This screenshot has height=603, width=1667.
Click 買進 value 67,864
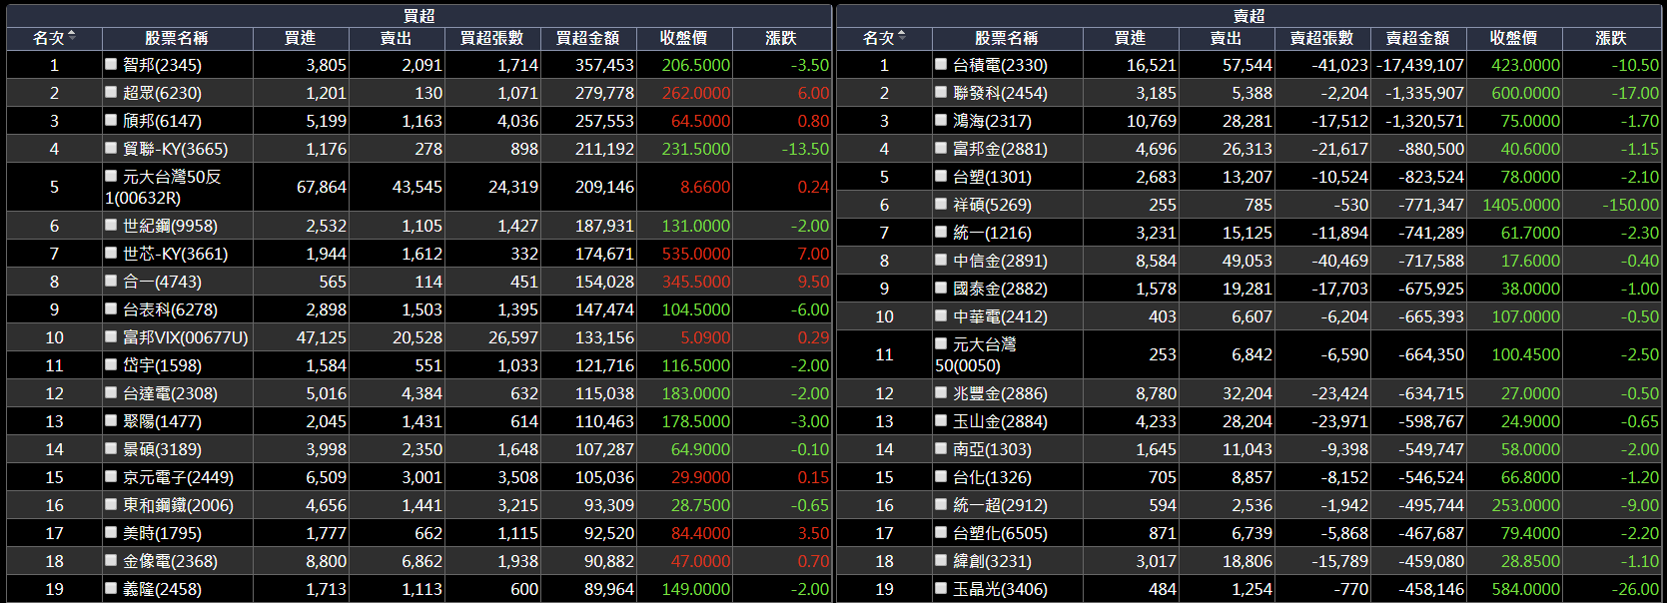(x=322, y=187)
